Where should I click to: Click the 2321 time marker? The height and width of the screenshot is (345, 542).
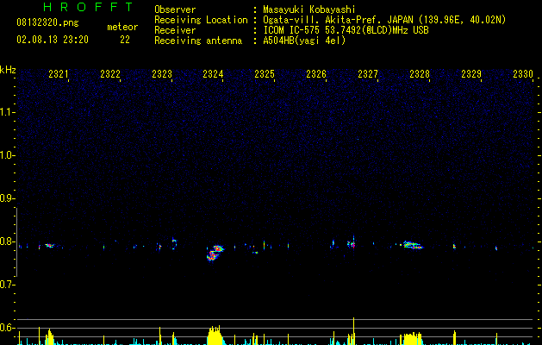[x=59, y=74]
